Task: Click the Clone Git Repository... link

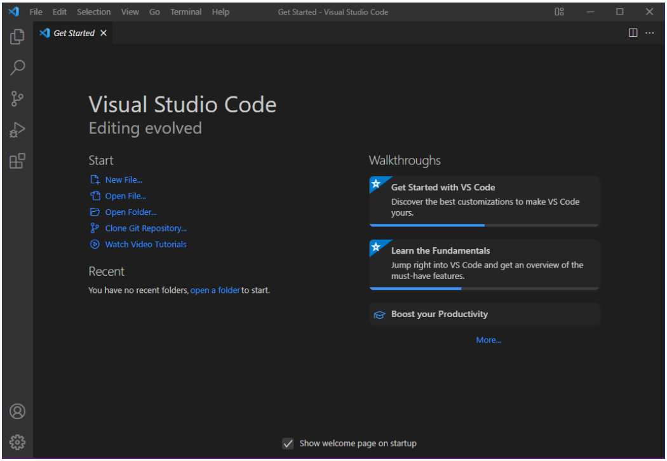Action: (146, 228)
